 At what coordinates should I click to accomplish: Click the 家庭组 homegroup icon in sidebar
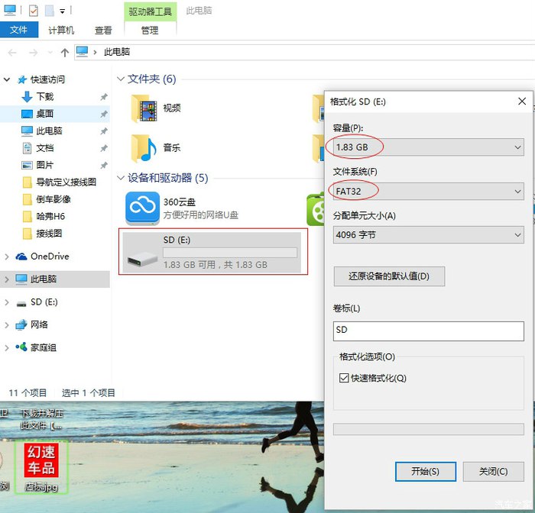coord(21,347)
